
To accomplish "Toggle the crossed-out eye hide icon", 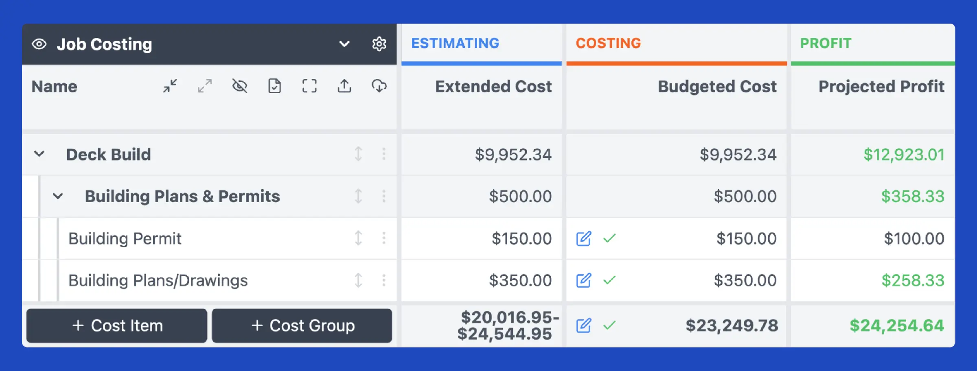I will pos(240,86).
